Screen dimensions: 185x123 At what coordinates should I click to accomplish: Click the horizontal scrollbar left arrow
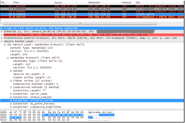[1, 24]
